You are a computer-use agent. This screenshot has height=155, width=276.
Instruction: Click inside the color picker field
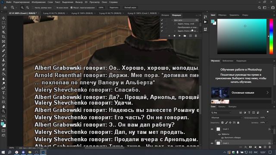[x=242, y=36]
